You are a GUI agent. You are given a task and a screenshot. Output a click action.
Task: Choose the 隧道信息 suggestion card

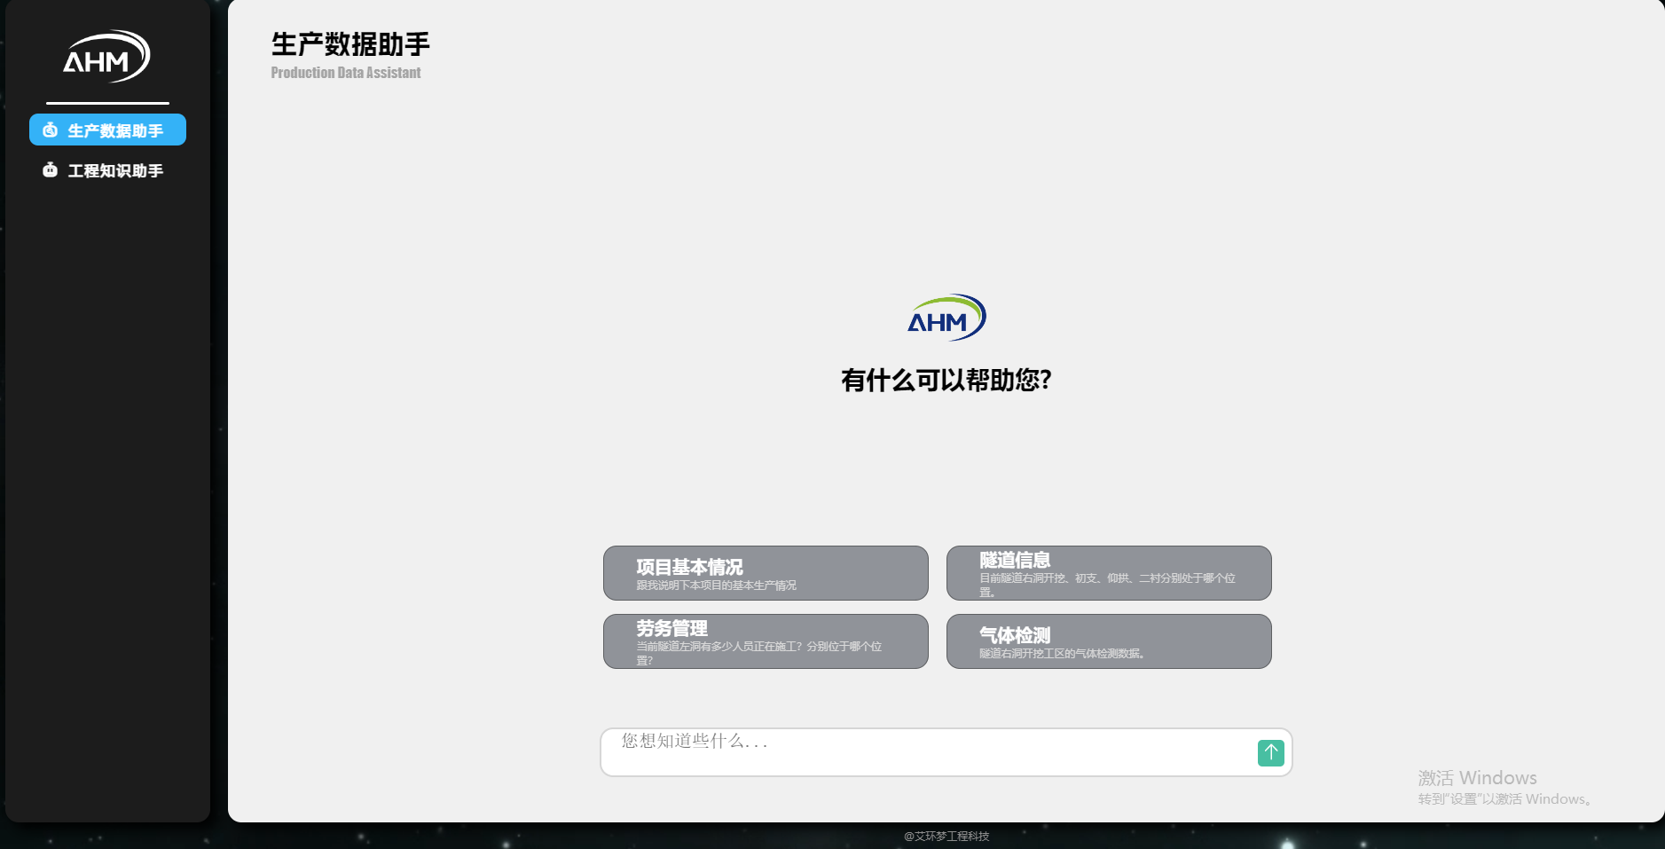tap(1109, 573)
